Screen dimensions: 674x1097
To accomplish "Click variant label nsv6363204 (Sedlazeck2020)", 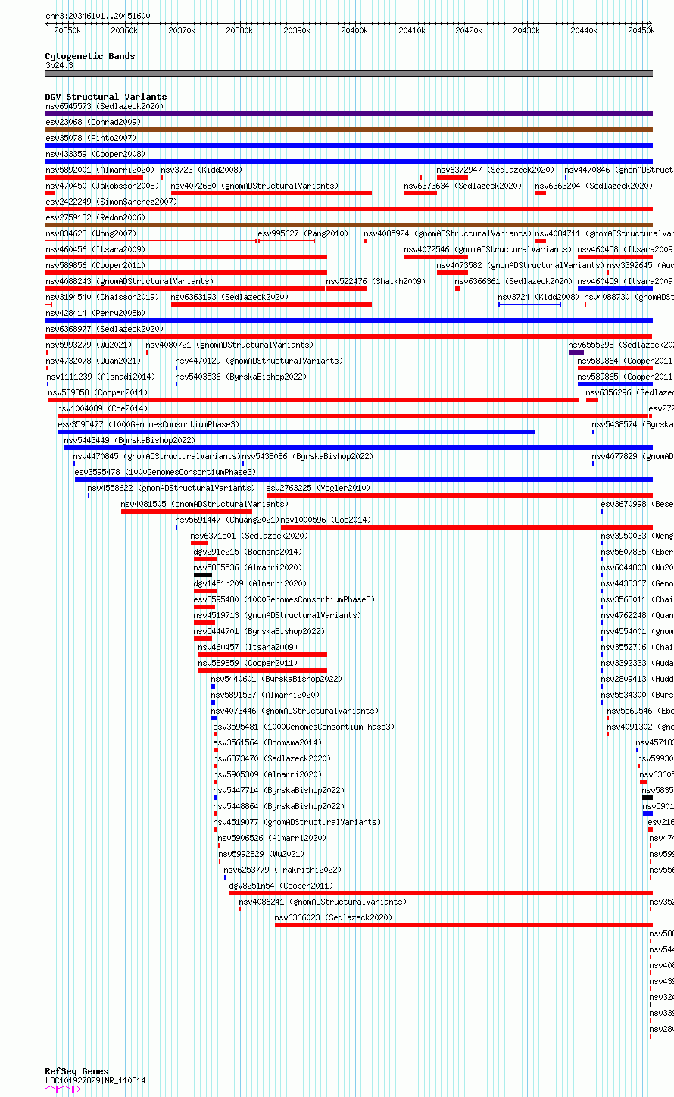I will click(x=594, y=186).
